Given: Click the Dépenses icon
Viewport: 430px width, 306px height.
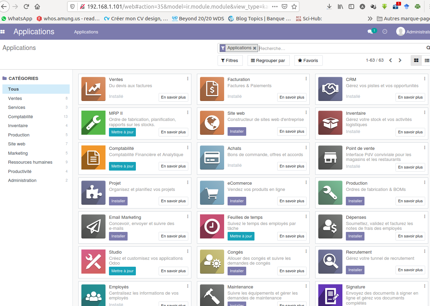Looking at the screenshot, I should [x=330, y=227].
